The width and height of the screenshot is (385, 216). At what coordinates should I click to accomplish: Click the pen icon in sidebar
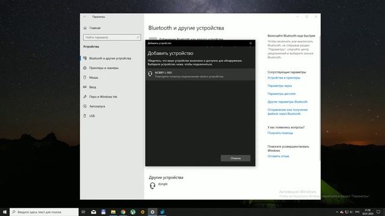pos(85,97)
